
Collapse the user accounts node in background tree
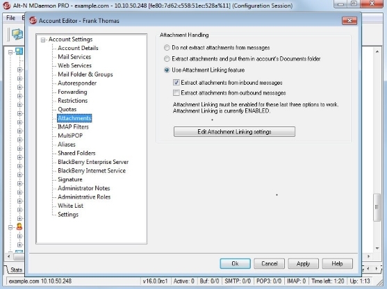click(10, 227)
